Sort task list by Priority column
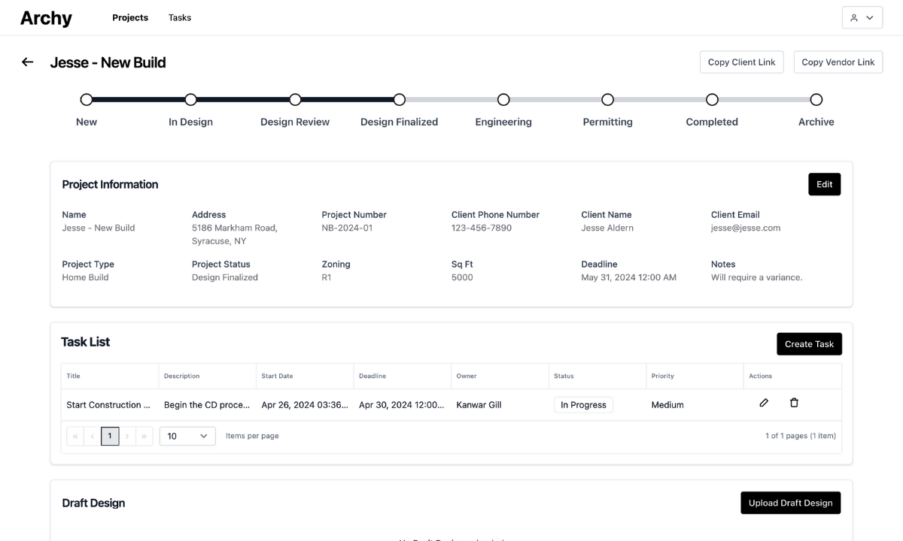Viewport: 903px width, 541px height. 695,376
